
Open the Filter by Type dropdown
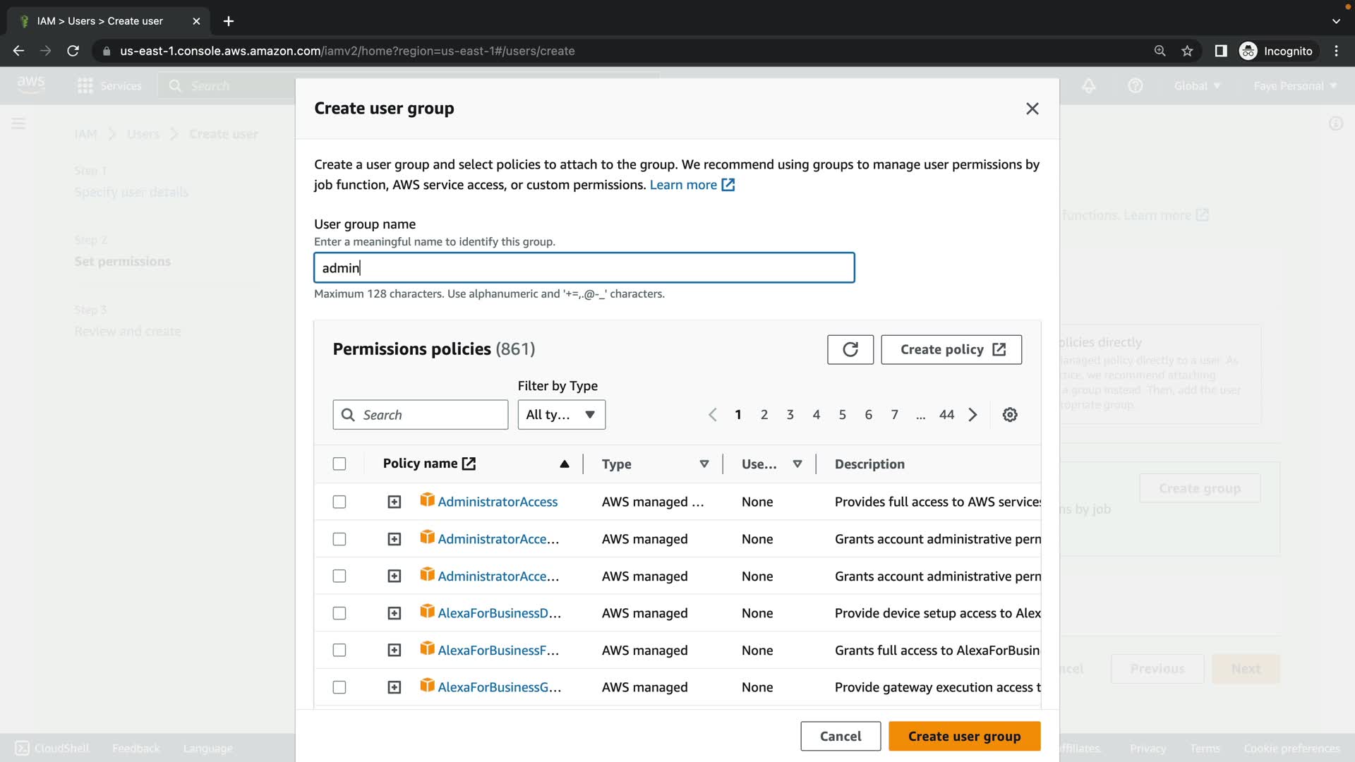click(561, 415)
